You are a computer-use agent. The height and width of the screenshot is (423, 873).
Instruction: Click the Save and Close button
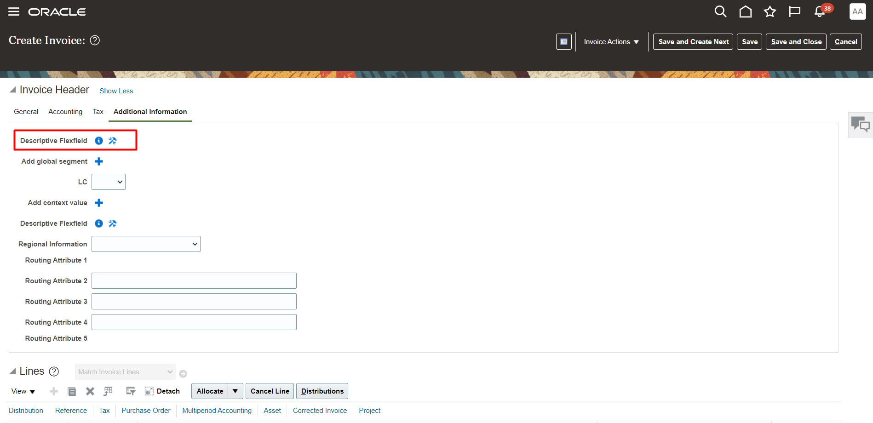[796, 41]
